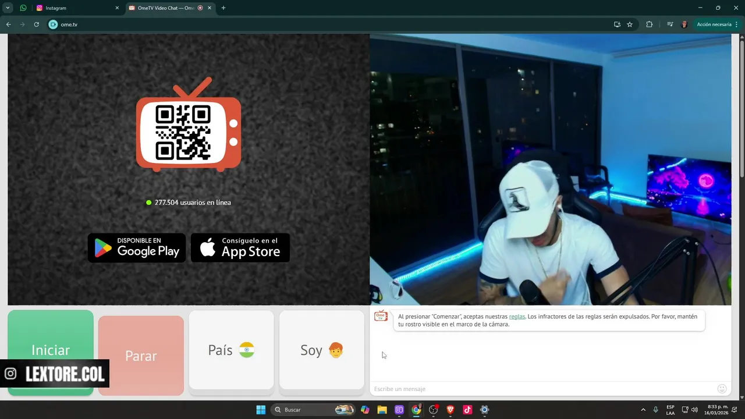Focus the ome.tv address bar
The height and width of the screenshot is (419, 745).
(342, 24)
